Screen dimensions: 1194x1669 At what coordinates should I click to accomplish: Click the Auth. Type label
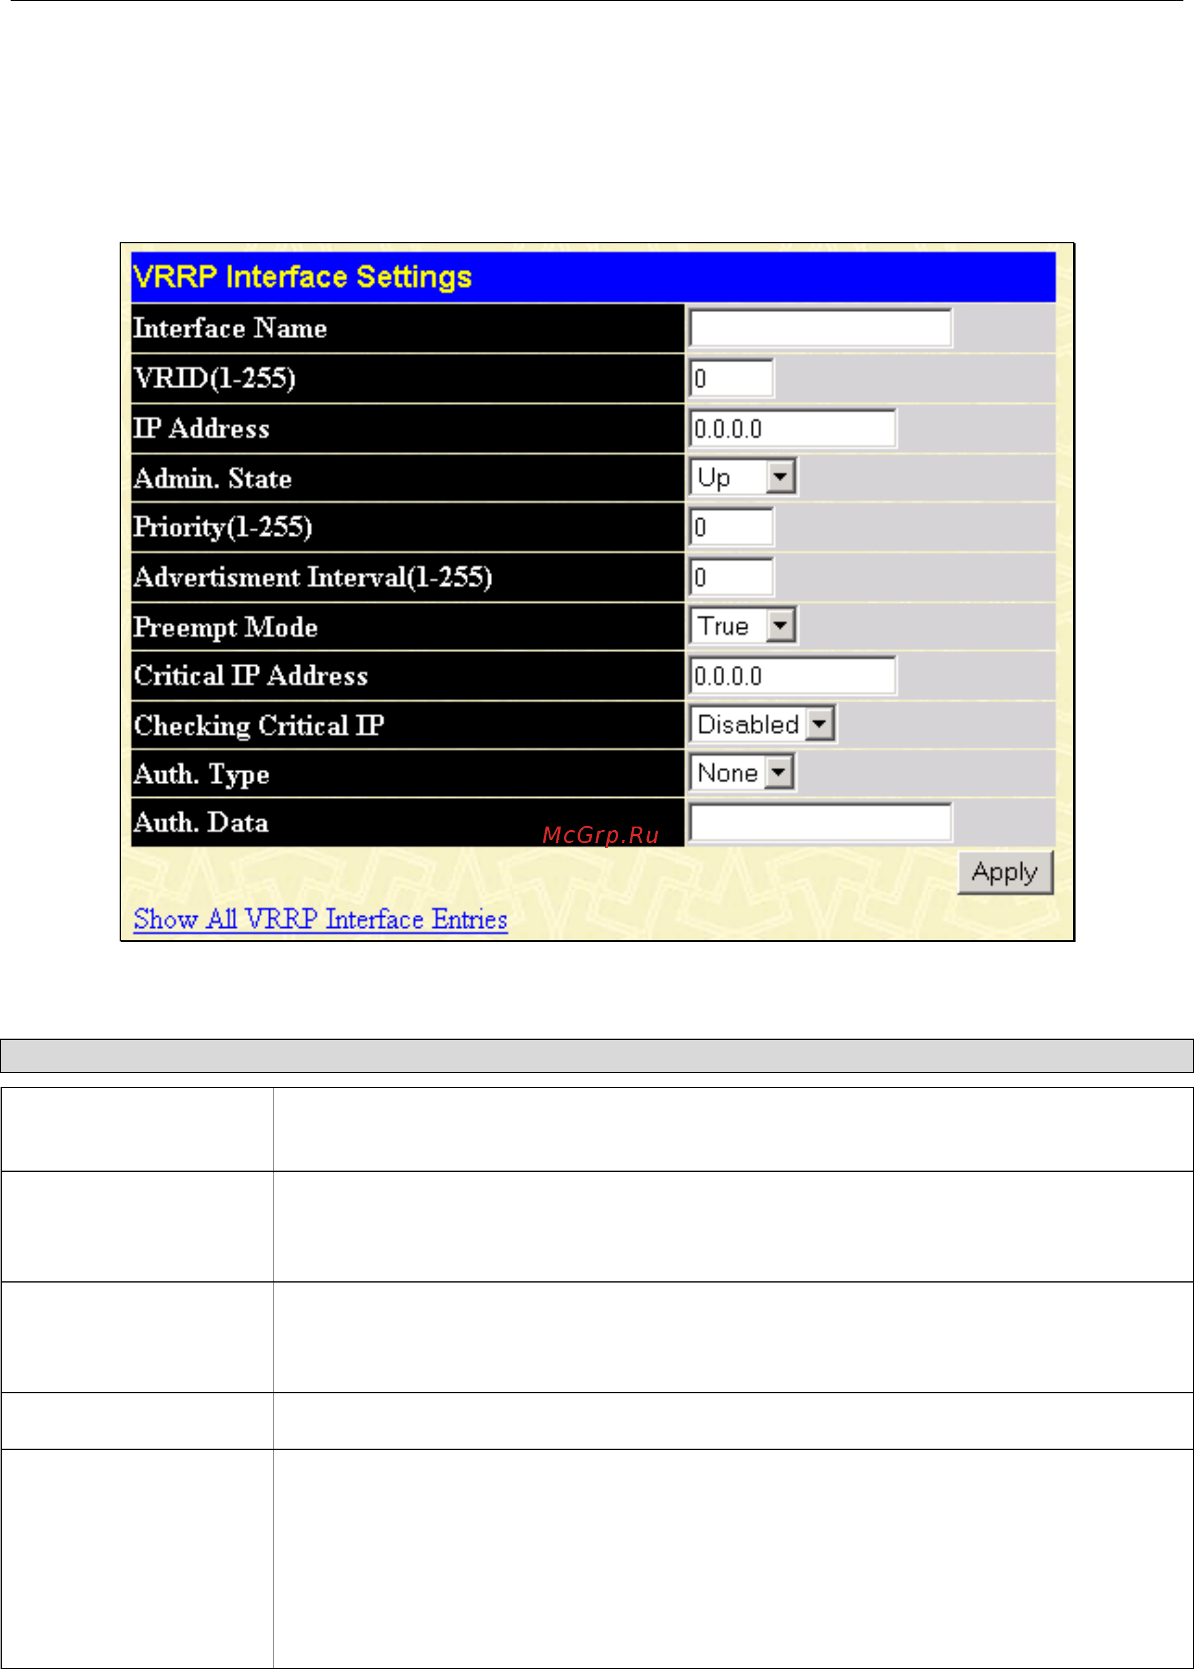tap(202, 775)
